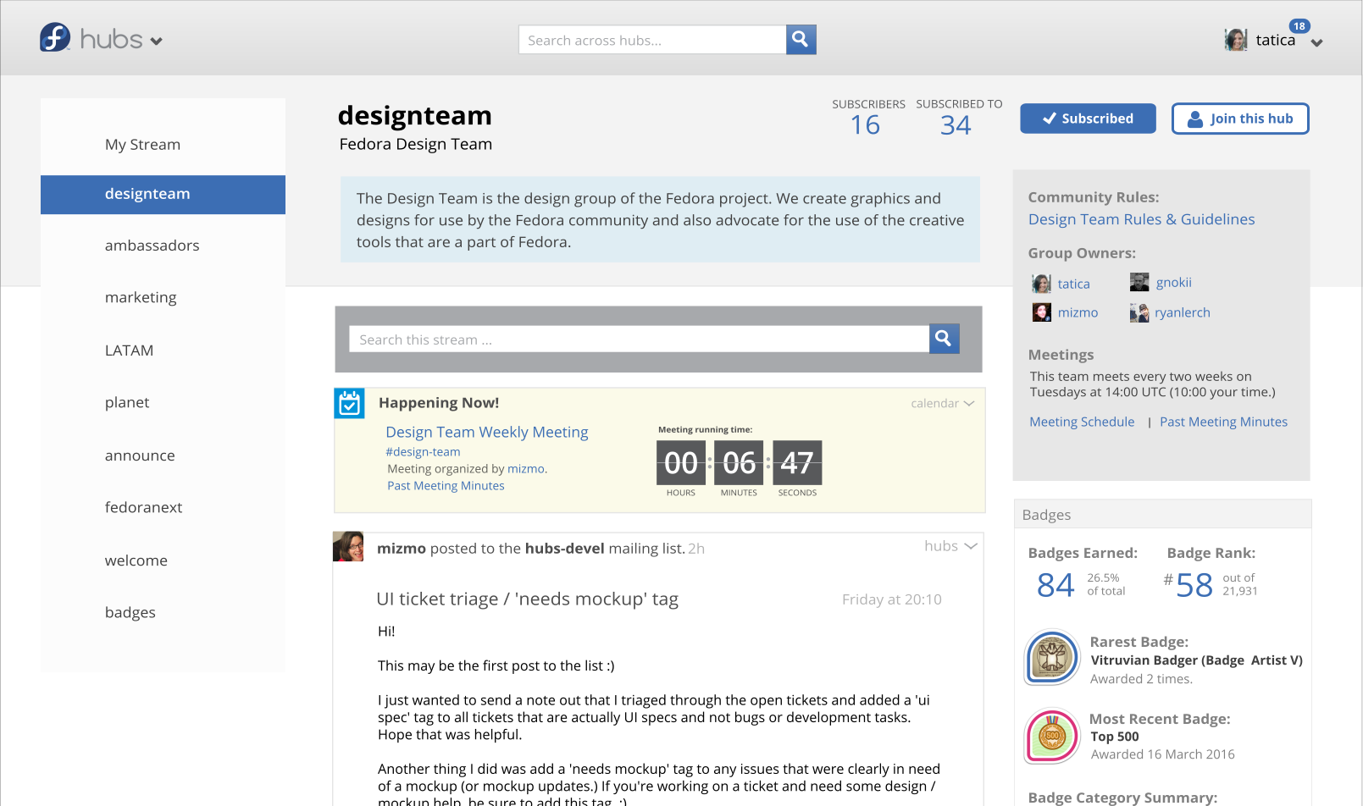Viewport: 1363px width, 806px height.
Task: Open the Top 500 badge image
Action: coord(1052,736)
